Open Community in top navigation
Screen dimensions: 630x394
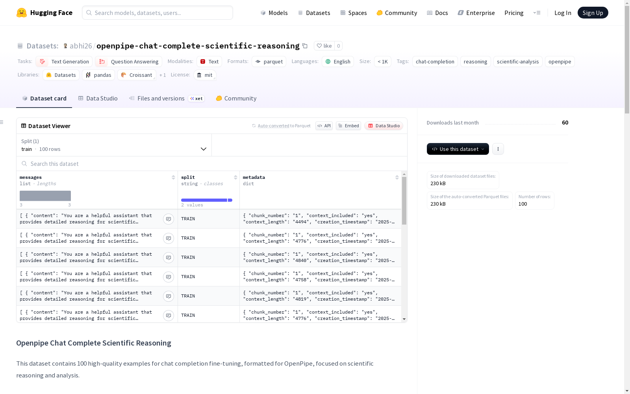pos(397,13)
